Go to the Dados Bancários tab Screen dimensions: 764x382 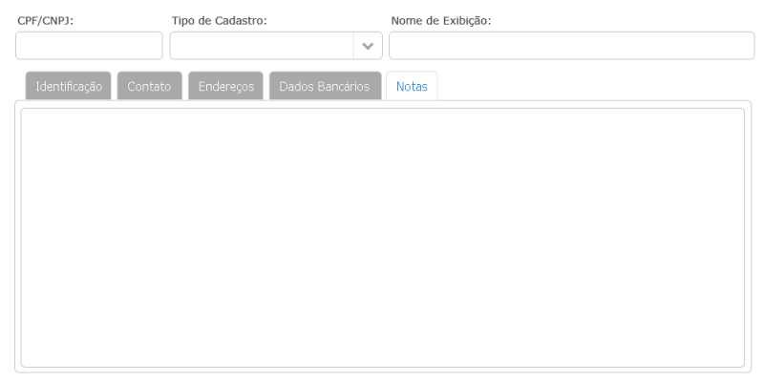325,86
